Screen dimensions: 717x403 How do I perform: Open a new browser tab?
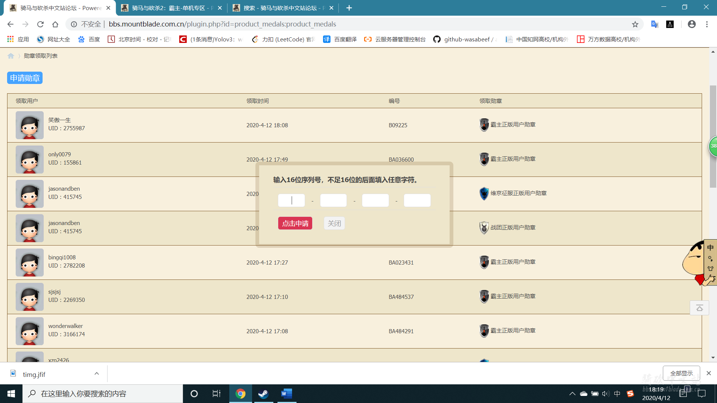coord(349,8)
